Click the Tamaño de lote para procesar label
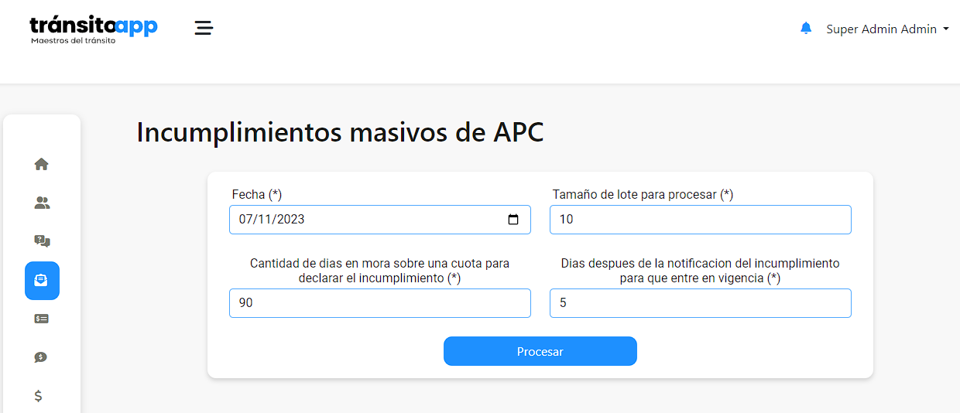960x413 pixels. 643,195
